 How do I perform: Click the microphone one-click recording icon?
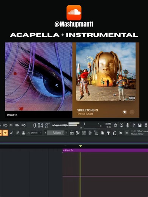[128, 125]
